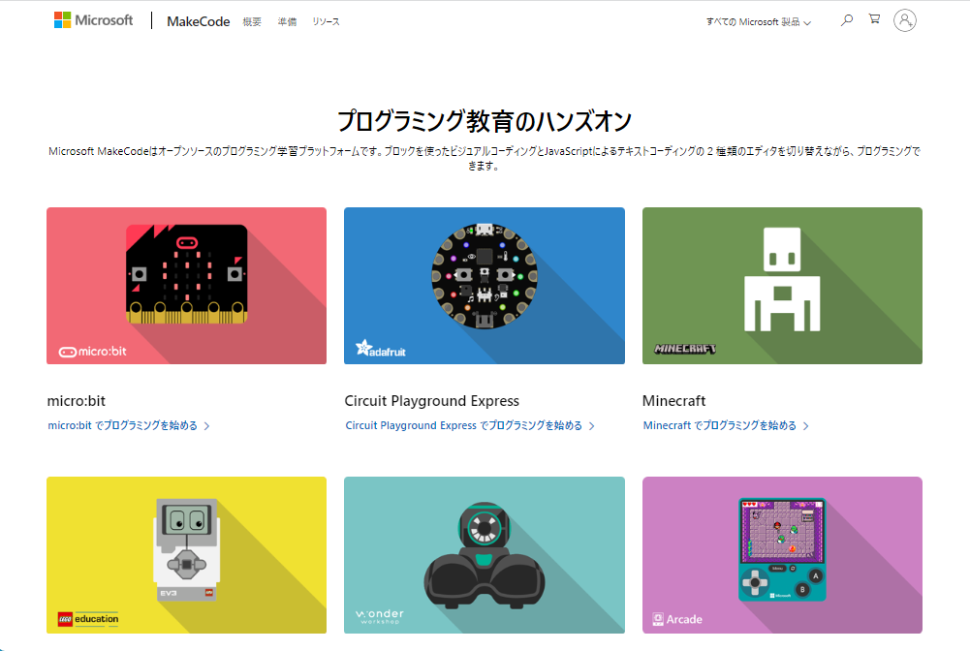Open the teal Wonder Workshop card
The height and width of the screenshot is (651, 970).
click(x=485, y=554)
